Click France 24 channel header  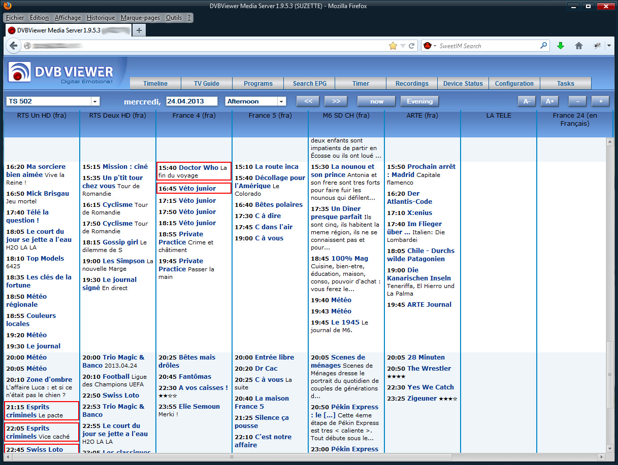click(x=575, y=119)
